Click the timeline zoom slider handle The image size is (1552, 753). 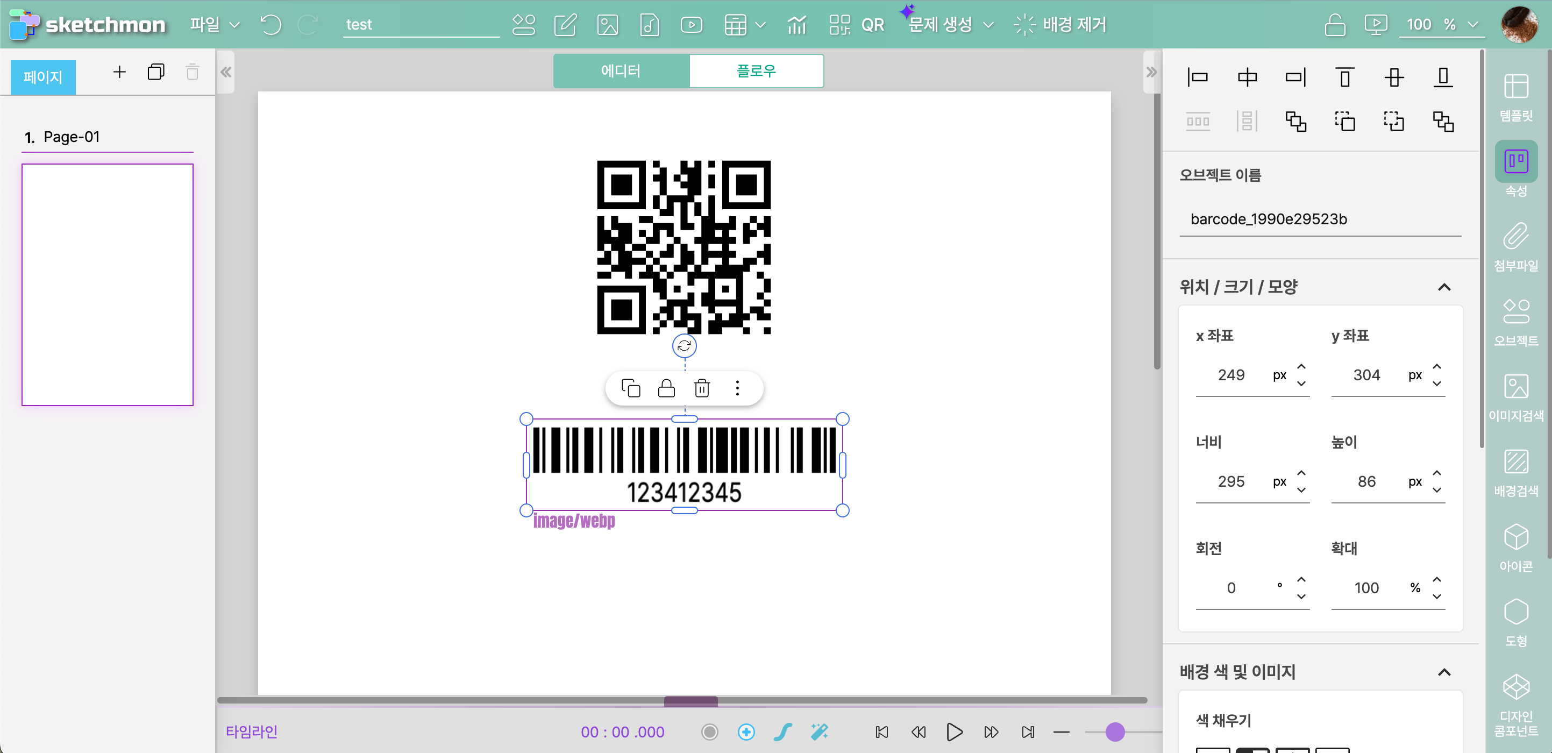tap(1115, 731)
